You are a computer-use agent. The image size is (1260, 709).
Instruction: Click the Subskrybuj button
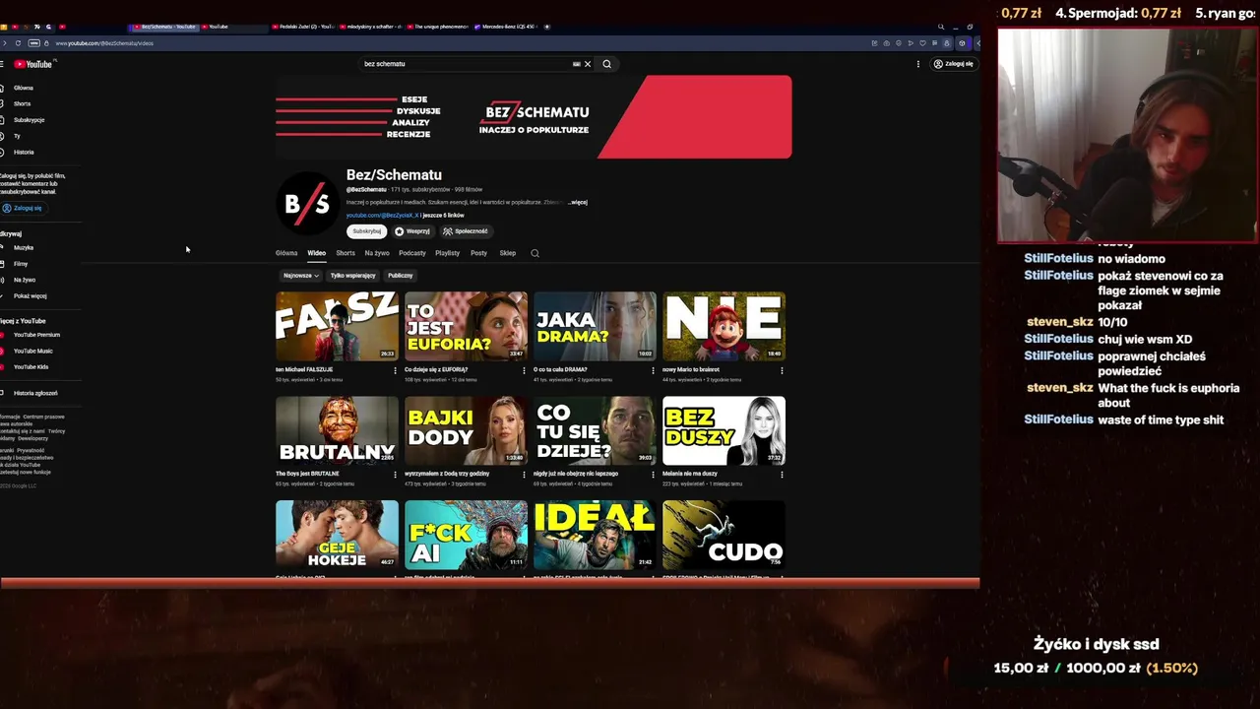point(366,231)
